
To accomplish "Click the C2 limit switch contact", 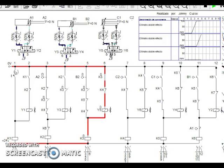I will click(x=124, y=77).
